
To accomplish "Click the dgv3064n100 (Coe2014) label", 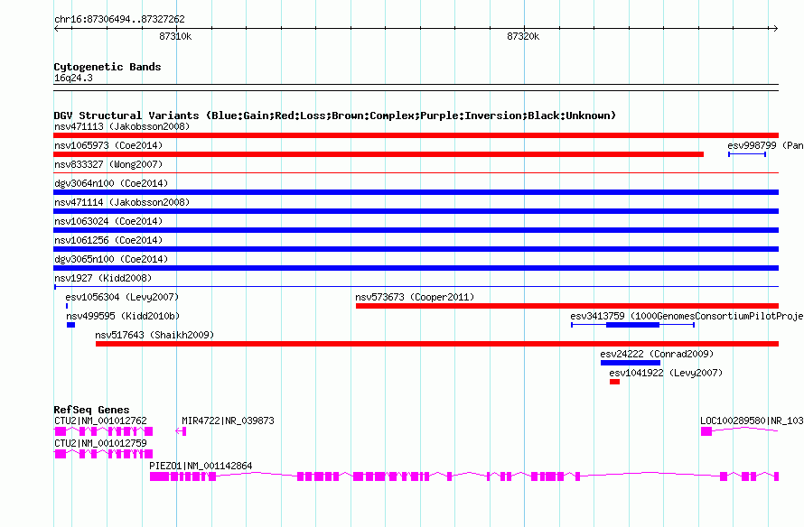I will [111, 183].
